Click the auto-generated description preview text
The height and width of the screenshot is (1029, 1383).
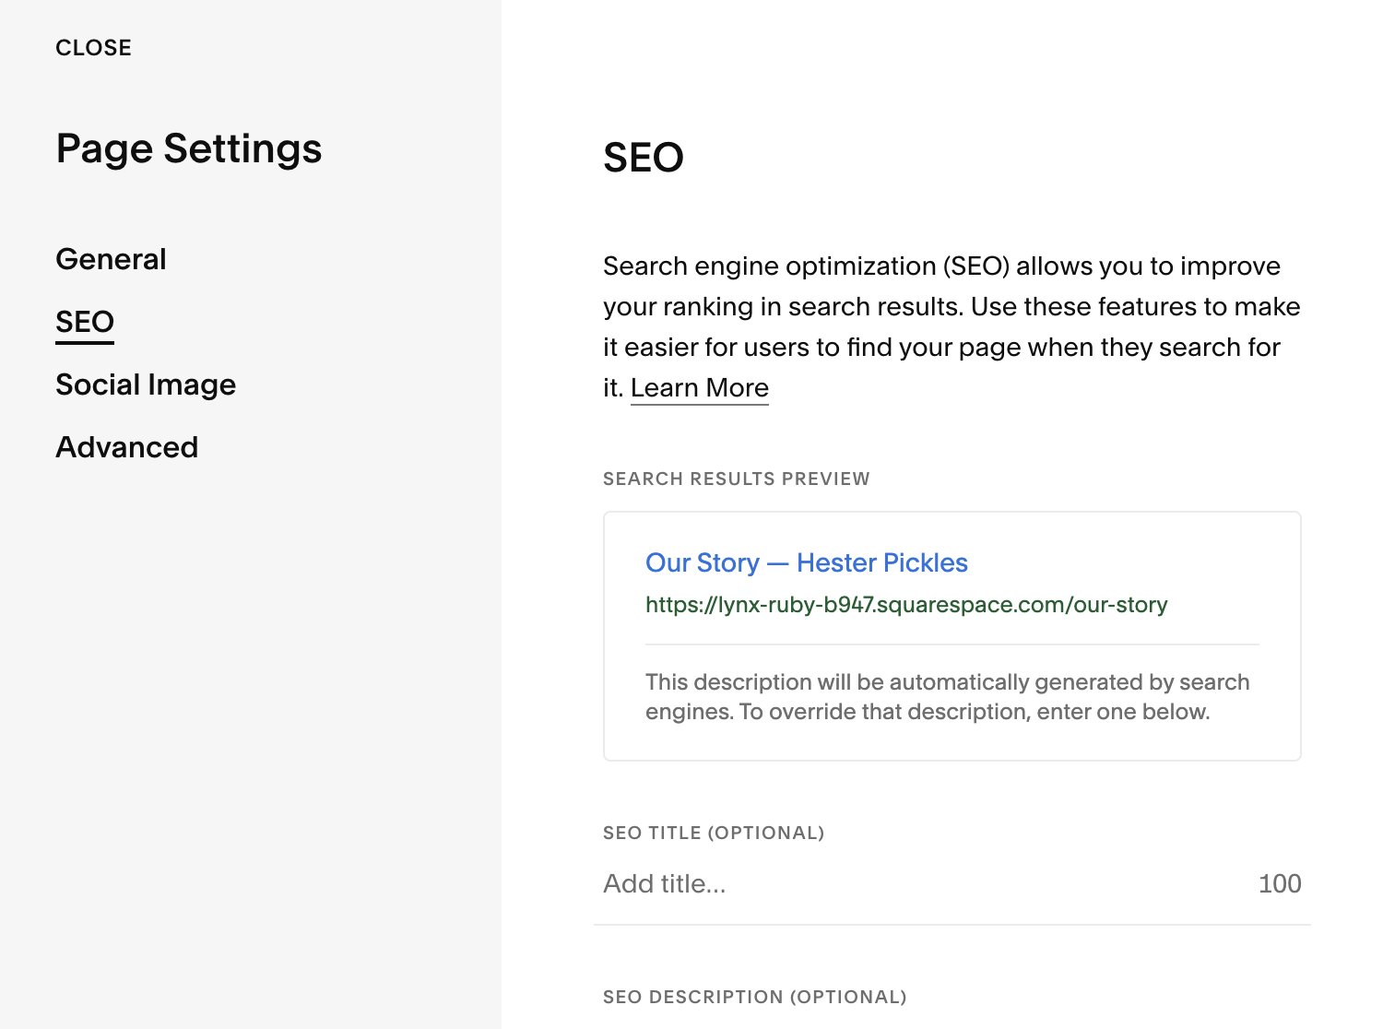(x=947, y=697)
